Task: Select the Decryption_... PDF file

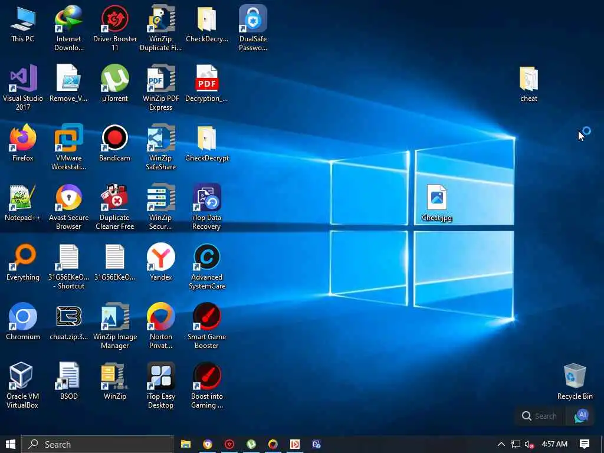Action: coord(207,78)
